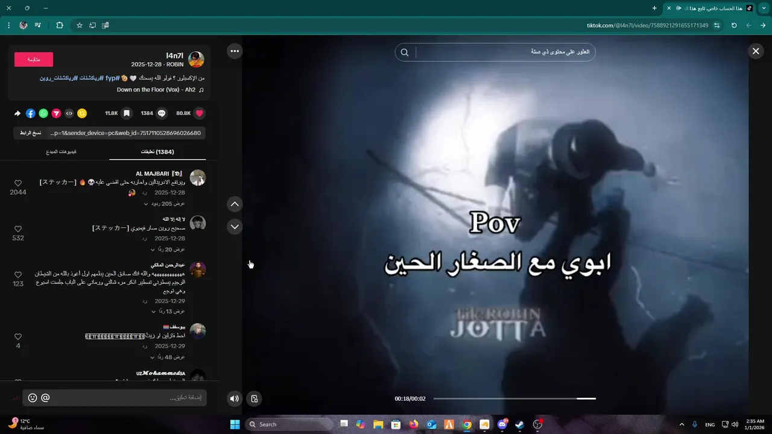Copy the video link button
The width and height of the screenshot is (772, 434).
click(x=30, y=133)
